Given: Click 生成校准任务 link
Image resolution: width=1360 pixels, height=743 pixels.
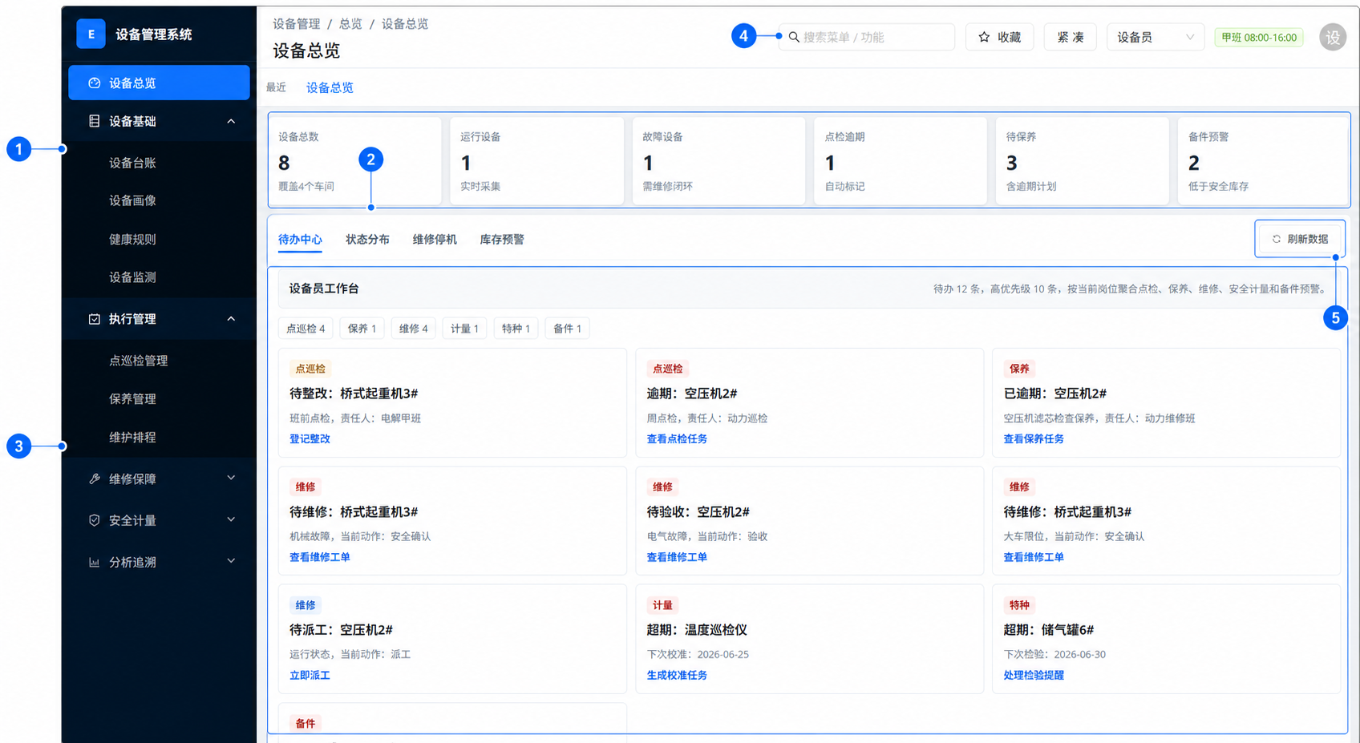Looking at the screenshot, I should tap(677, 676).
